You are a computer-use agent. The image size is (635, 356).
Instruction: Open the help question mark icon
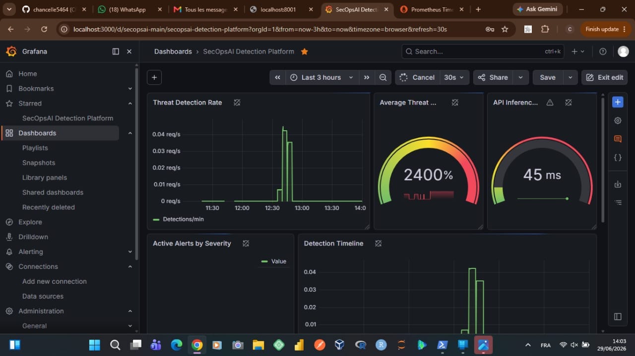603,51
